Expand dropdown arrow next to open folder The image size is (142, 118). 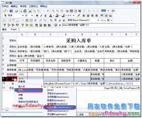8,11
